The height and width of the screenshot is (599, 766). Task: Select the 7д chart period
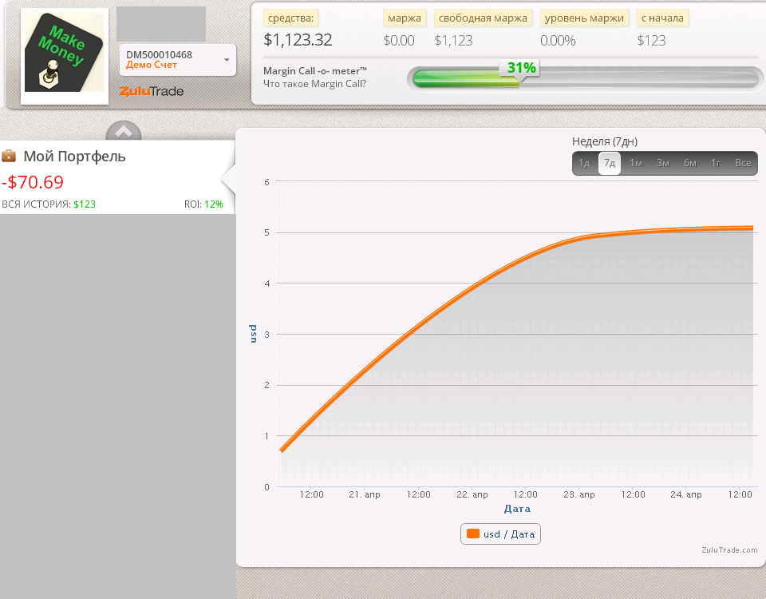(609, 163)
